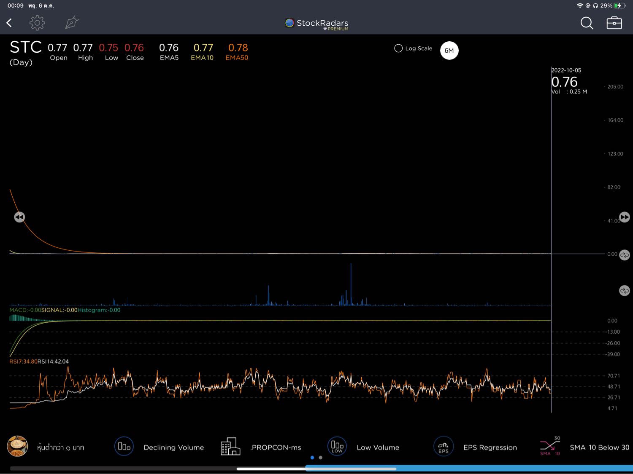Rewind the chart with the left double-arrow
The height and width of the screenshot is (474, 633).
click(19, 217)
